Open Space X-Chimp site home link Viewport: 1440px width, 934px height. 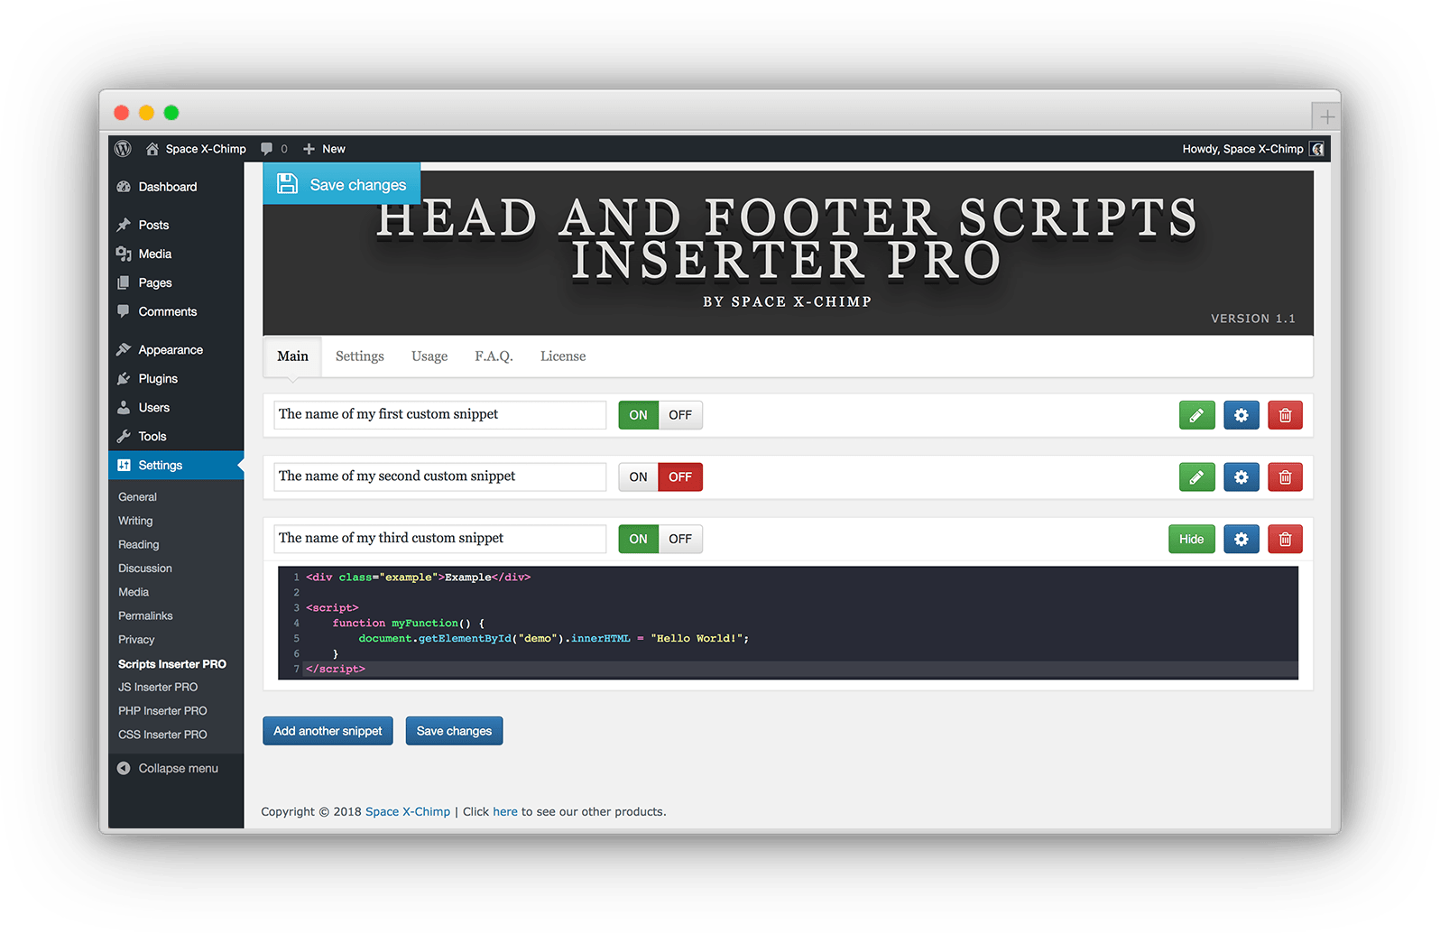click(196, 149)
